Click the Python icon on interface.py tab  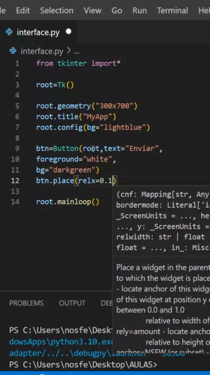tap(9, 32)
